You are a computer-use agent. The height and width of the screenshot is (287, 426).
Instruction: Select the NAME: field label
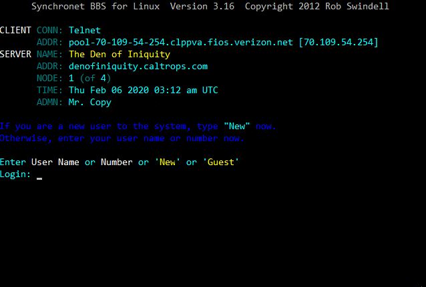[x=49, y=54]
